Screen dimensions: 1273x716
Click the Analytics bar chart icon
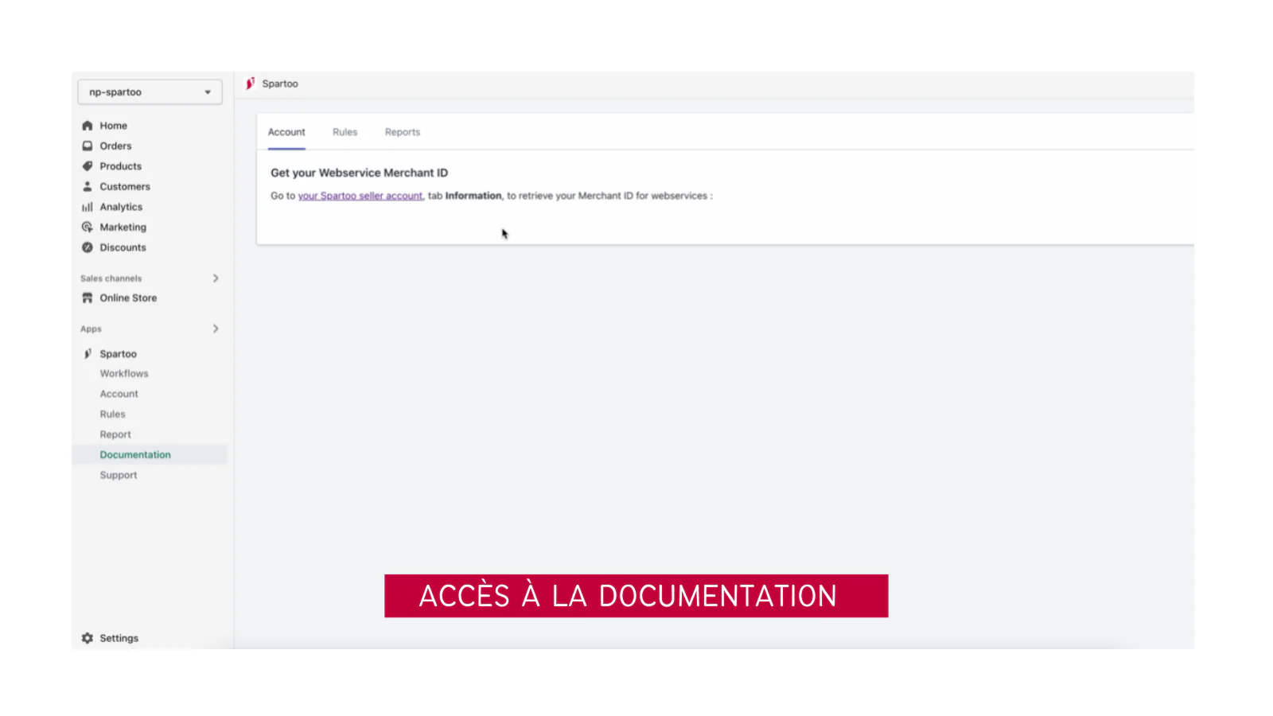88,207
